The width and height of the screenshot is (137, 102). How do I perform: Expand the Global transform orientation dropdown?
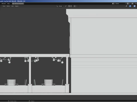click(60, 6)
